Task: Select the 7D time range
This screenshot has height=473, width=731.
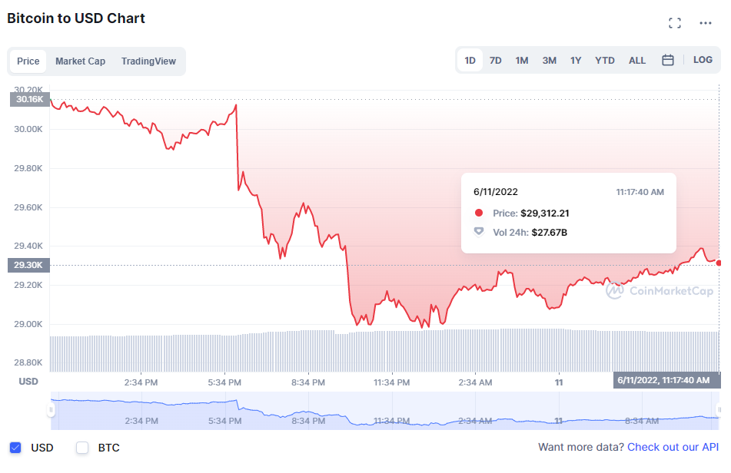Action: 496,61
